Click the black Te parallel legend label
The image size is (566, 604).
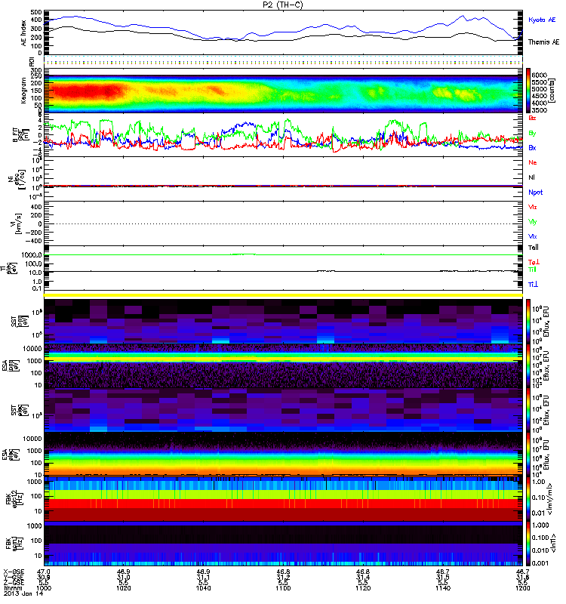click(x=534, y=248)
